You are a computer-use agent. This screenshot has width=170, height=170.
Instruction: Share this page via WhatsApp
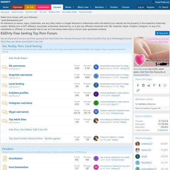(165, 85)
